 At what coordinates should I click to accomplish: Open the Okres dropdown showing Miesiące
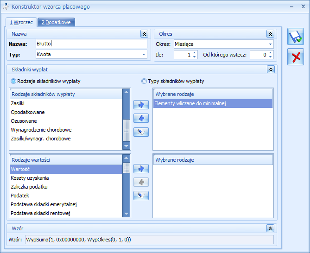tap(270, 44)
